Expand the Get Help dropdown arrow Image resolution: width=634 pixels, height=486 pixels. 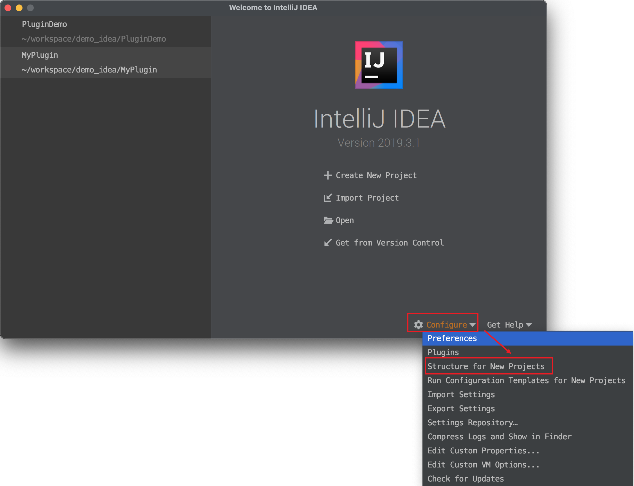pos(529,325)
